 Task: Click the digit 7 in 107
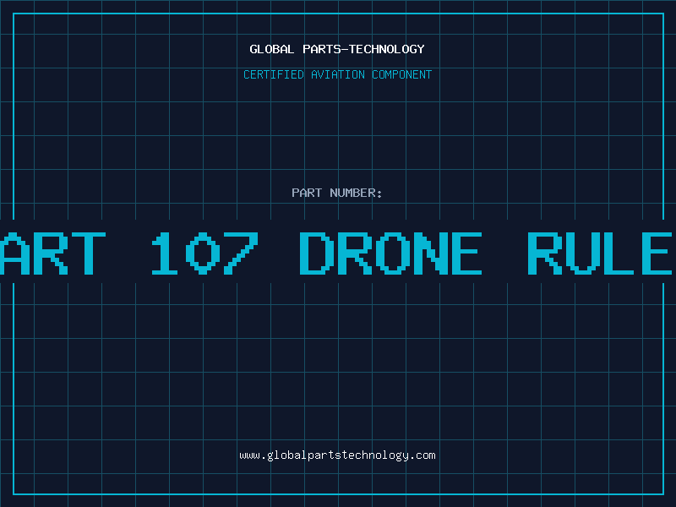coord(241,253)
